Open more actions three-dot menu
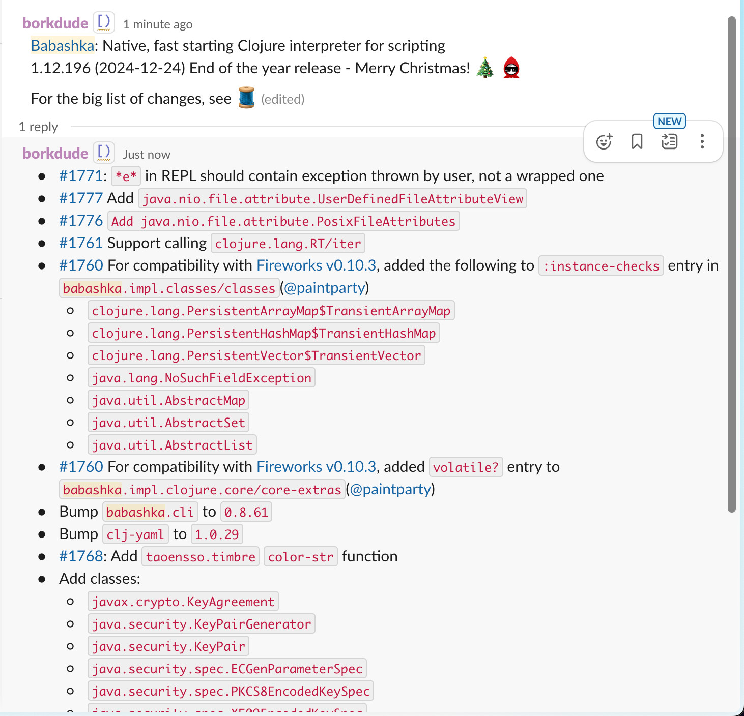The image size is (744, 716). click(702, 141)
